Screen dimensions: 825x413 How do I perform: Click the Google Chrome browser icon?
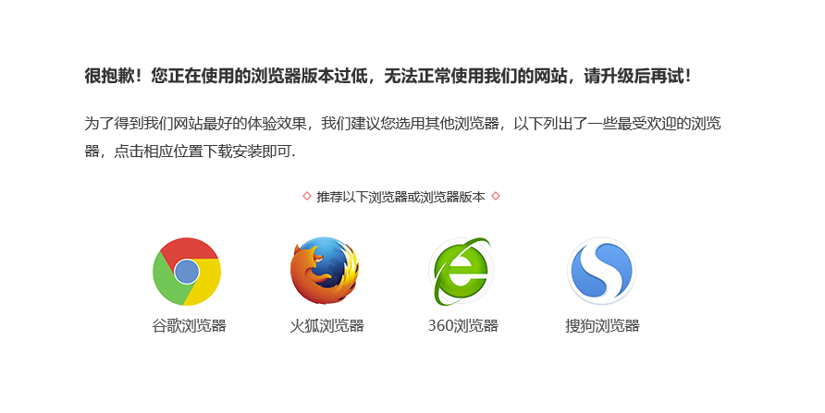tap(187, 272)
